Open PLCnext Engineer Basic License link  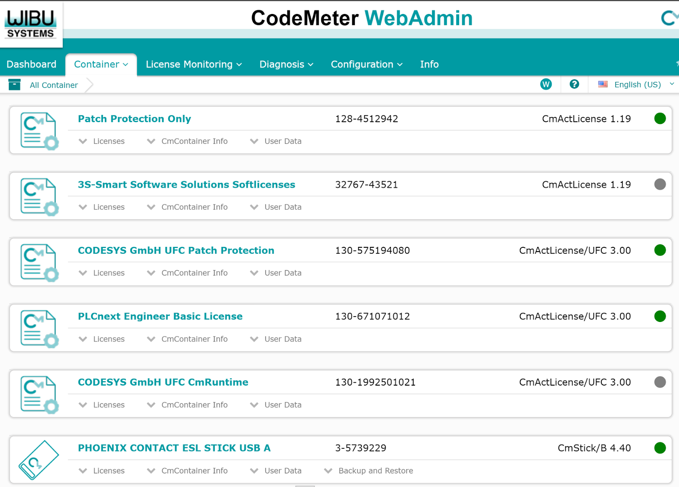point(160,316)
